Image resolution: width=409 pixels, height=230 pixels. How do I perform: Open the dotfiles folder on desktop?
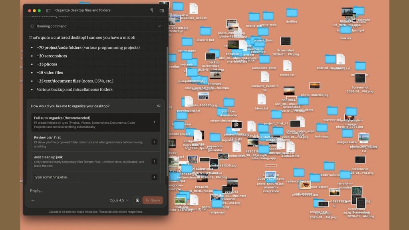[x=292, y=13]
